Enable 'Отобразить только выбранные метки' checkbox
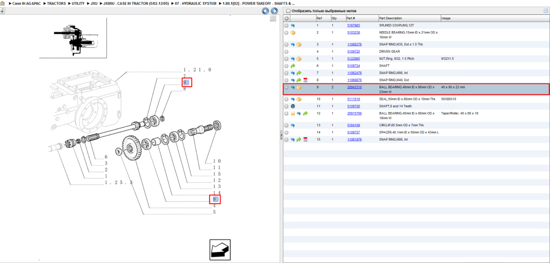Screen dimensions: 550x263 click(x=288, y=11)
